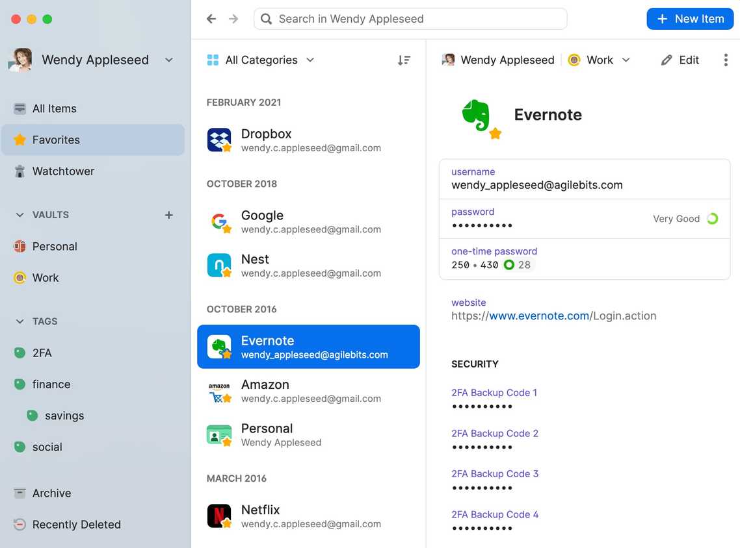The width and height of the screenshot is (740, 548).
Task: Go back with the left arrow
Action: (x=211, y=19)
